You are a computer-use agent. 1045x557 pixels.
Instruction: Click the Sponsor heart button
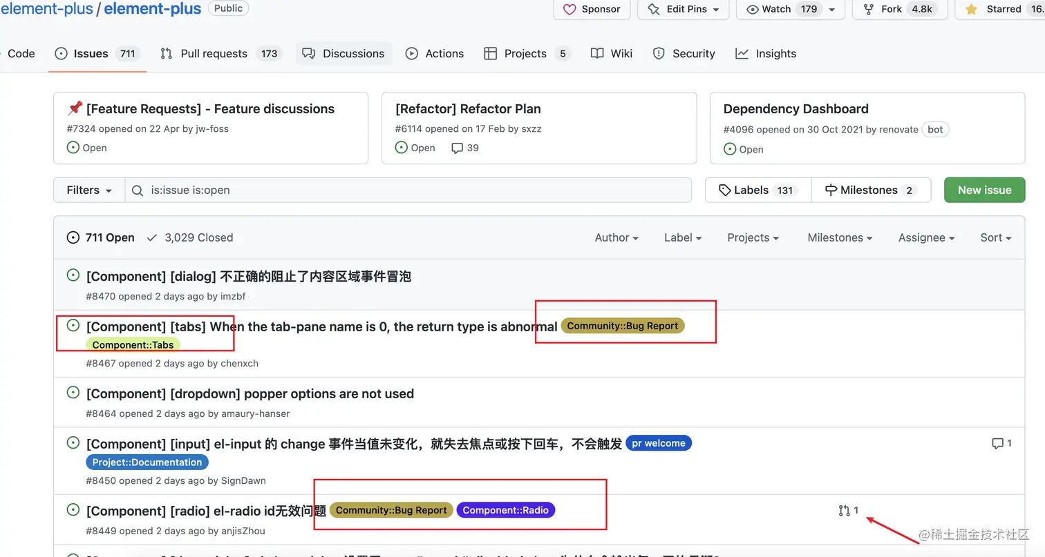tap(592, 9)
